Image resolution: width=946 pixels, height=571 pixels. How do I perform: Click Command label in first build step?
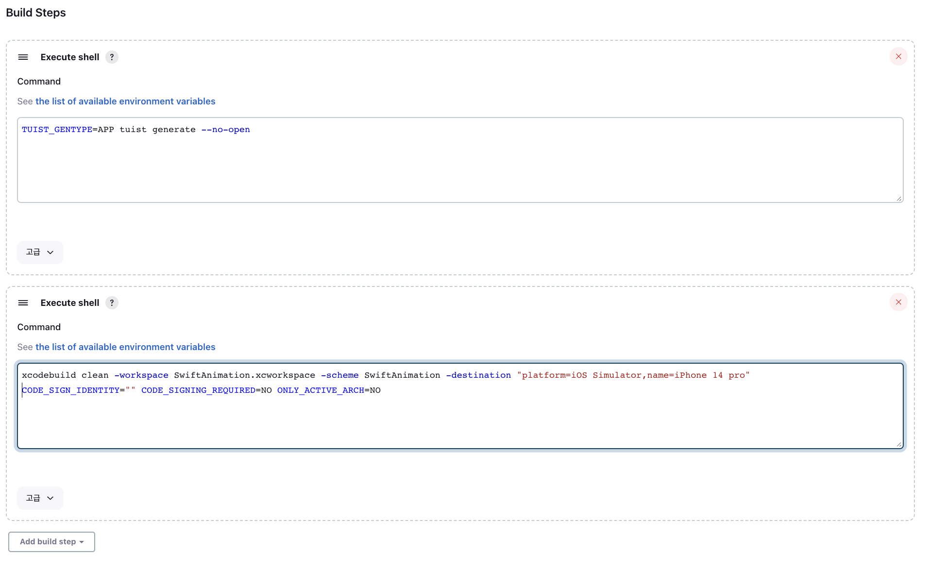tap(39, 82)
